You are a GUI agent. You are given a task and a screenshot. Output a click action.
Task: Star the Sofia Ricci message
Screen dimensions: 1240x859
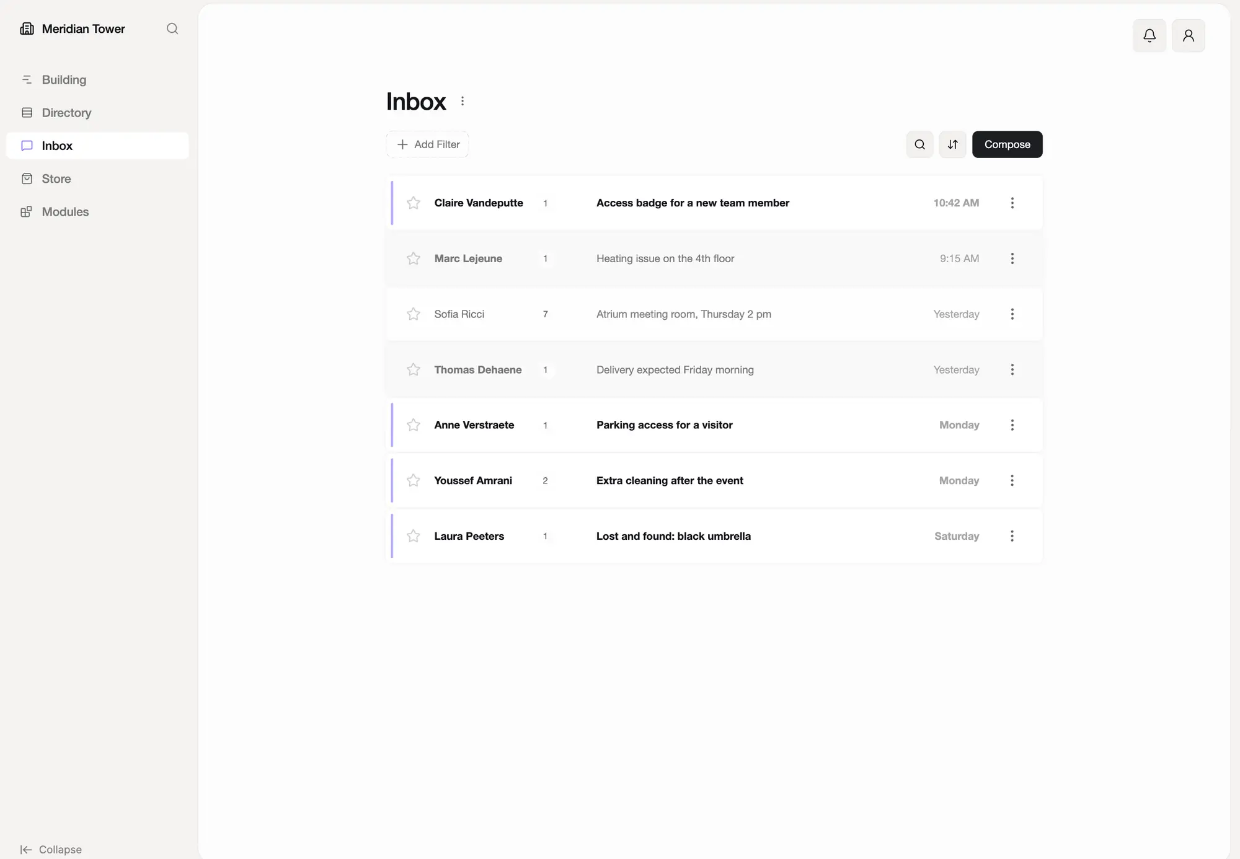[x=414, y=314]
